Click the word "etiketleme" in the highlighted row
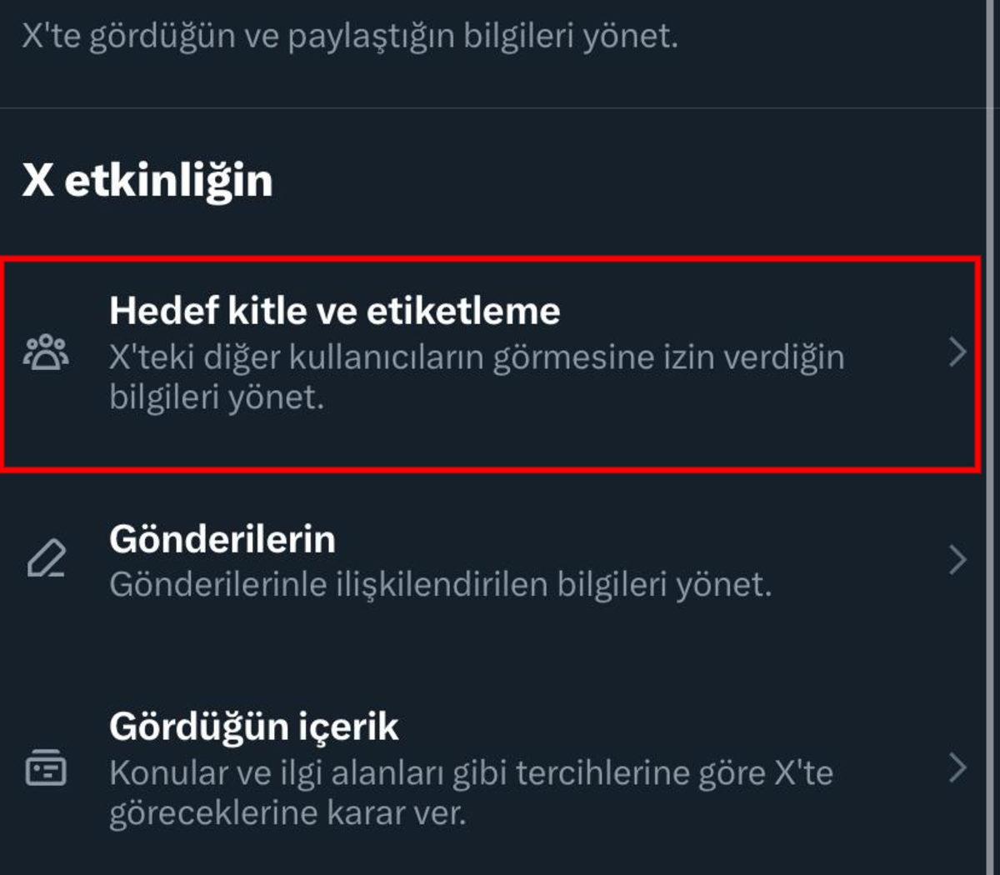Screen dimensions: 1000x875 463,311
